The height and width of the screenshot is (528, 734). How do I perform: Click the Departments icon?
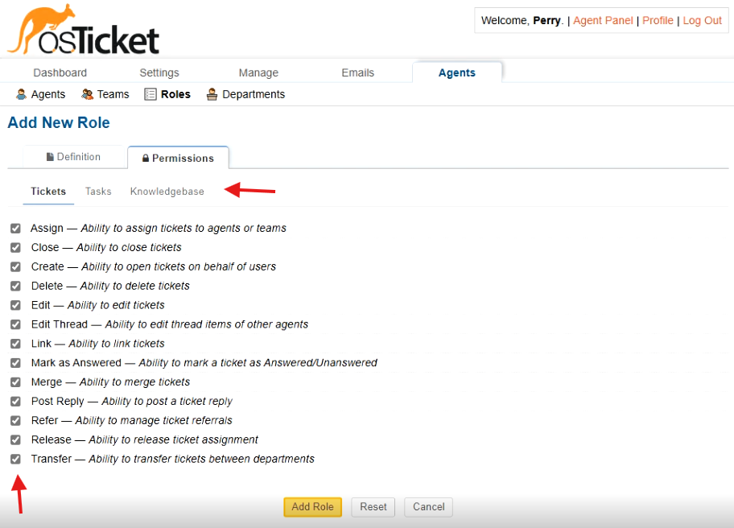click(x=212, y=94)
